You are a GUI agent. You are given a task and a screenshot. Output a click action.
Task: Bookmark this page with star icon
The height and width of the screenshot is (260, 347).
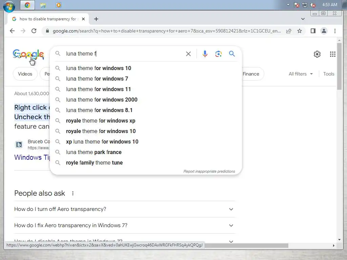pyautogui.click(x=300, y=31)
